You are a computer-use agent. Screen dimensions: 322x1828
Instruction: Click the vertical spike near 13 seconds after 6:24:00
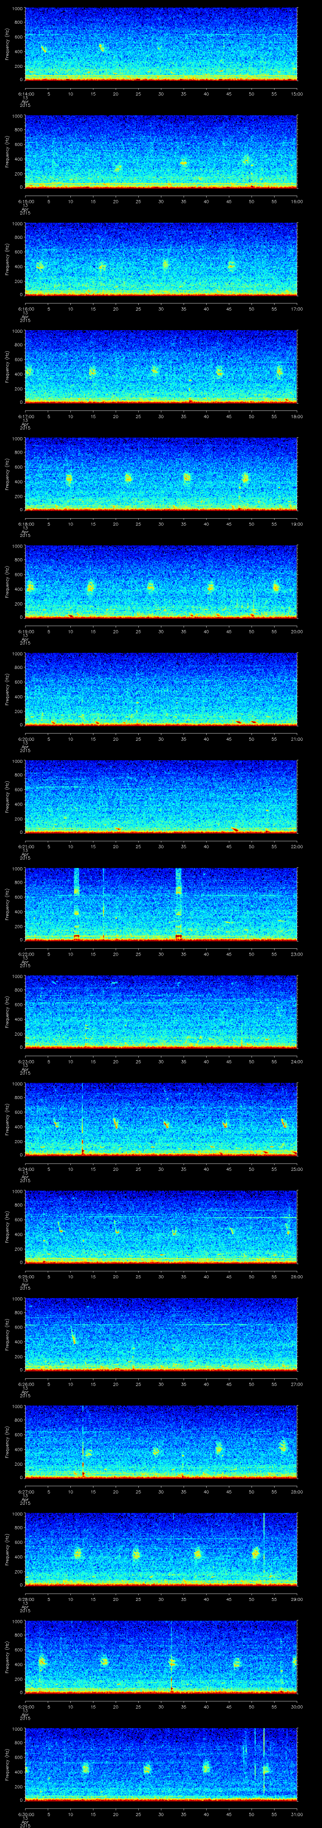point(83,1119)
